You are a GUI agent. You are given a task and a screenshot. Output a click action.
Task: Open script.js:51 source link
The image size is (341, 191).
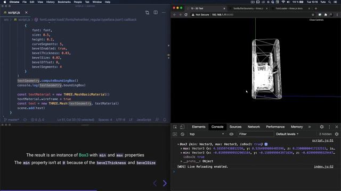click(322, 141)
